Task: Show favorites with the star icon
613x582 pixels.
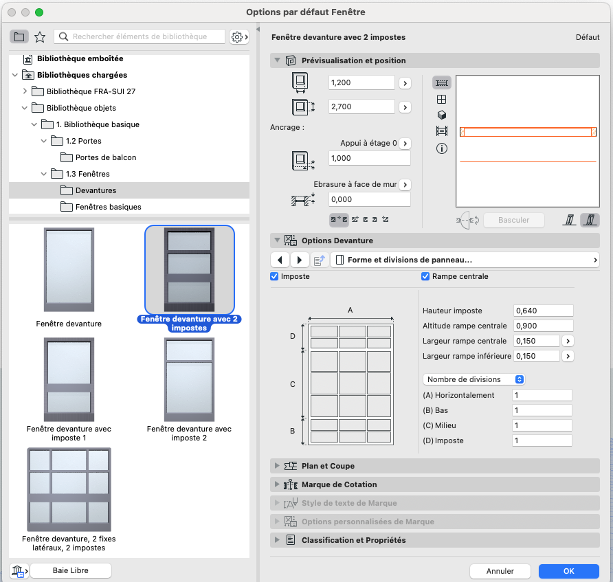Action: point(39,36)
